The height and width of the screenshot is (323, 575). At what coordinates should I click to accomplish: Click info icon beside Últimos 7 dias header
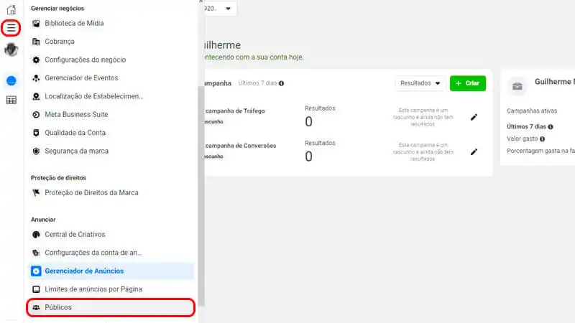tap(281, 83)
